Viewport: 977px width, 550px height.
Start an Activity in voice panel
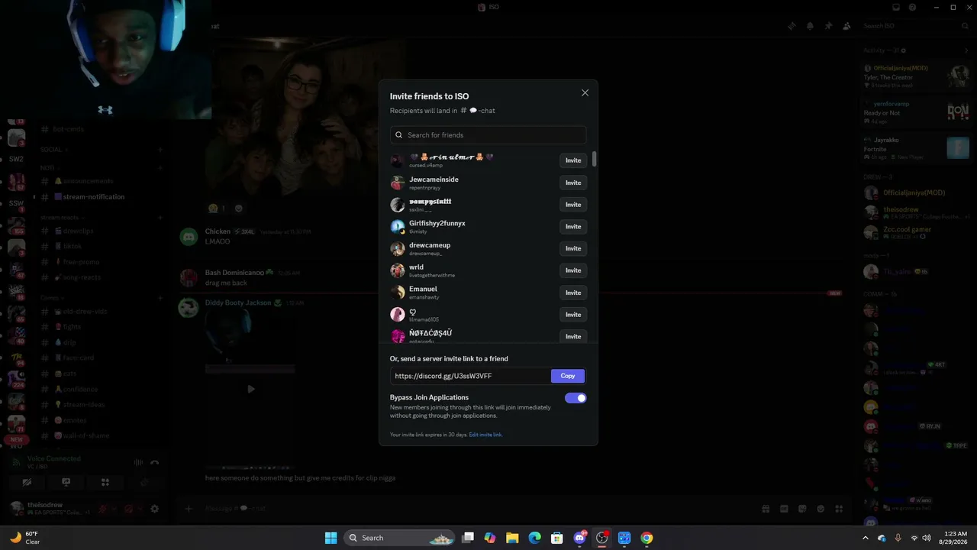coord(105,482)
